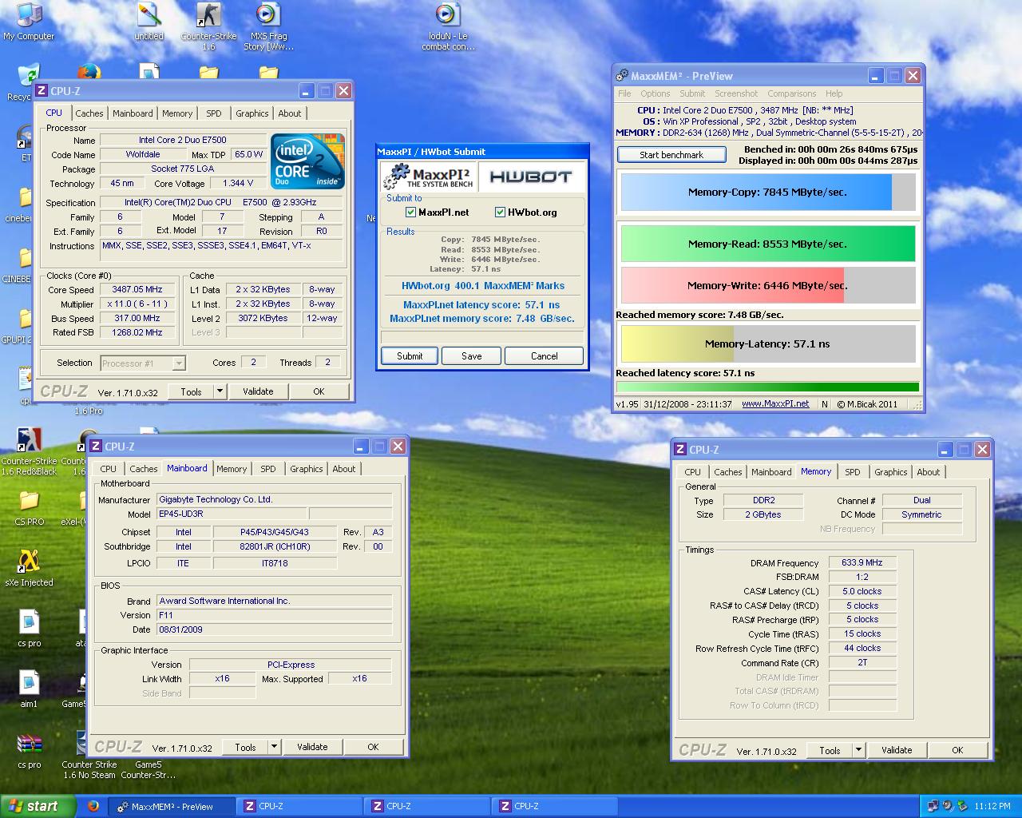The width and height of the screenshot is (1022, 818).
Task: Click the Start button
Action: click(x=38, y=806)
